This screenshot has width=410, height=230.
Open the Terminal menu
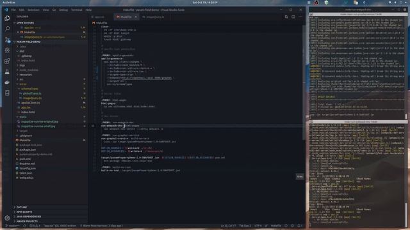[77, 10]
